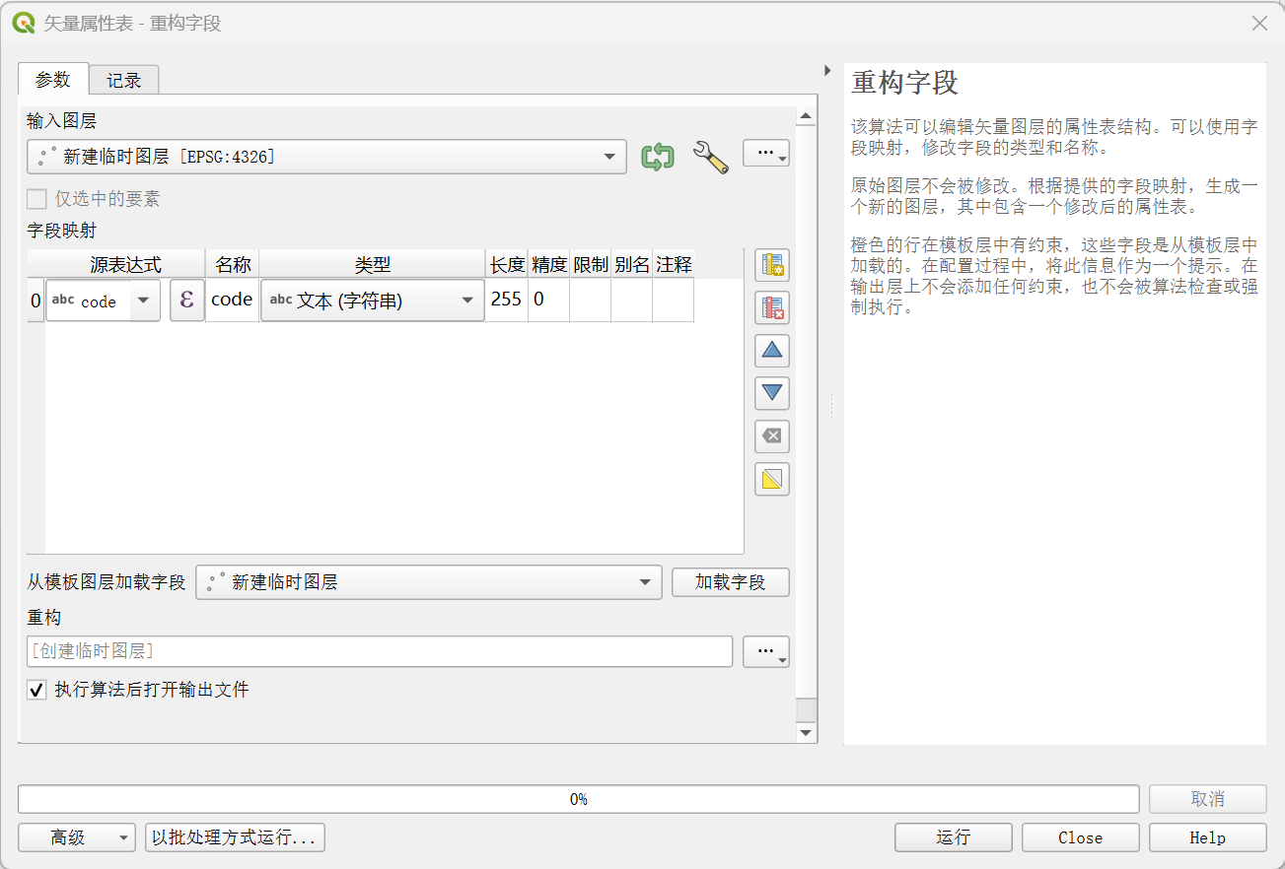Image resolution: width=1285 pixels, height=869 pixels.
Task: Click the disabled 取消 button
Action: 1208,799
